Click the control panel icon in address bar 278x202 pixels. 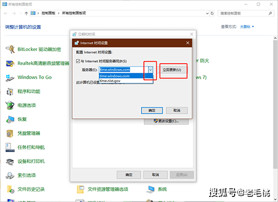[x=33, y=13]
